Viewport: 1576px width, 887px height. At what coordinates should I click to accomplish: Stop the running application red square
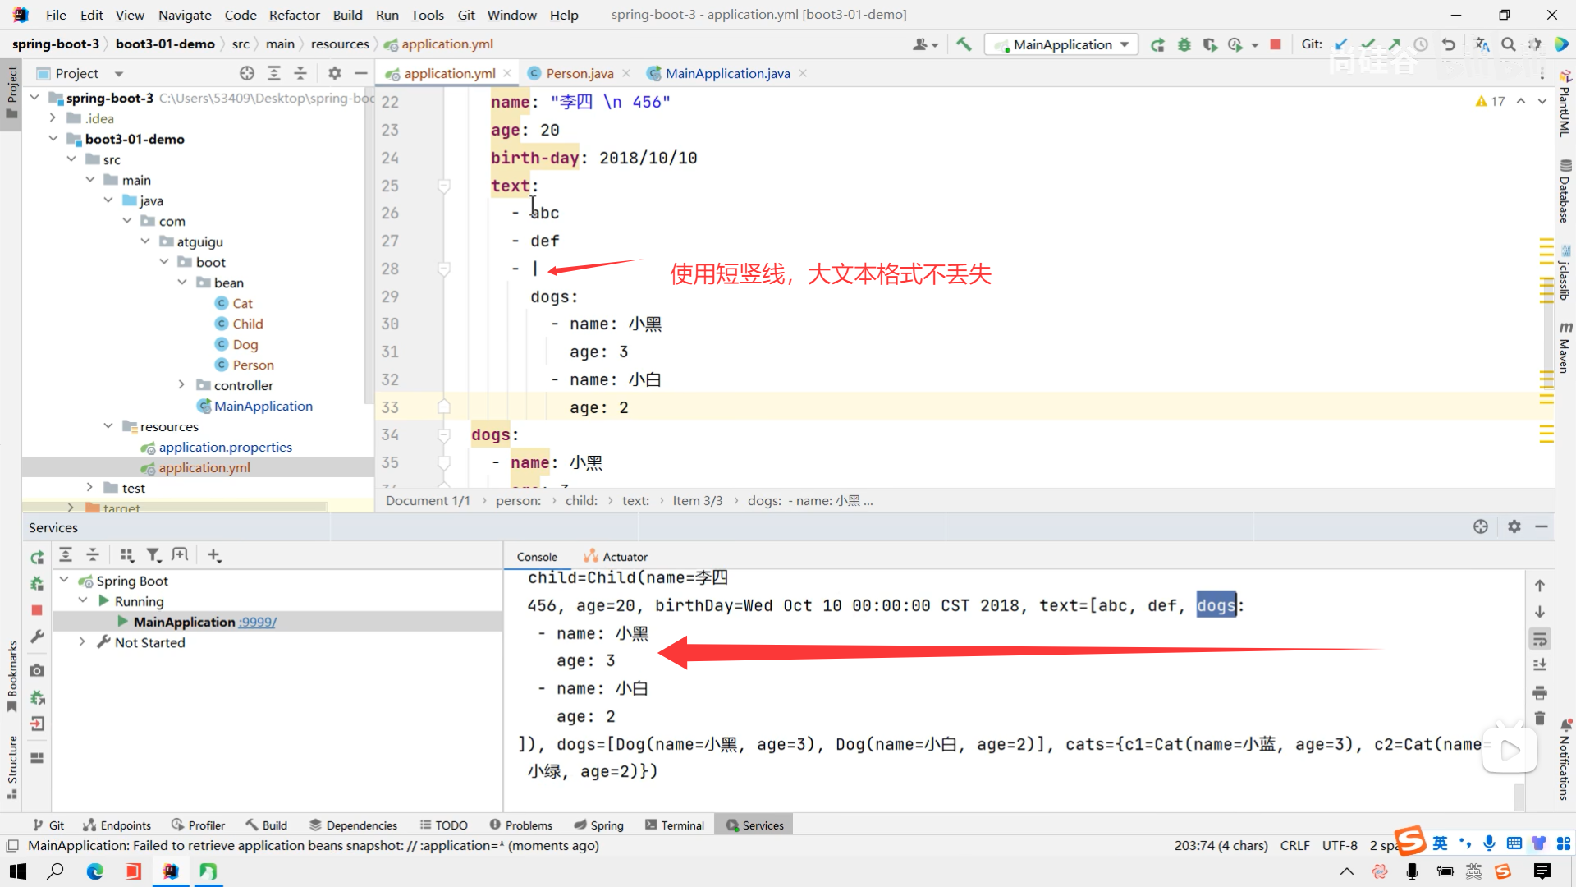coord(1276,44)
